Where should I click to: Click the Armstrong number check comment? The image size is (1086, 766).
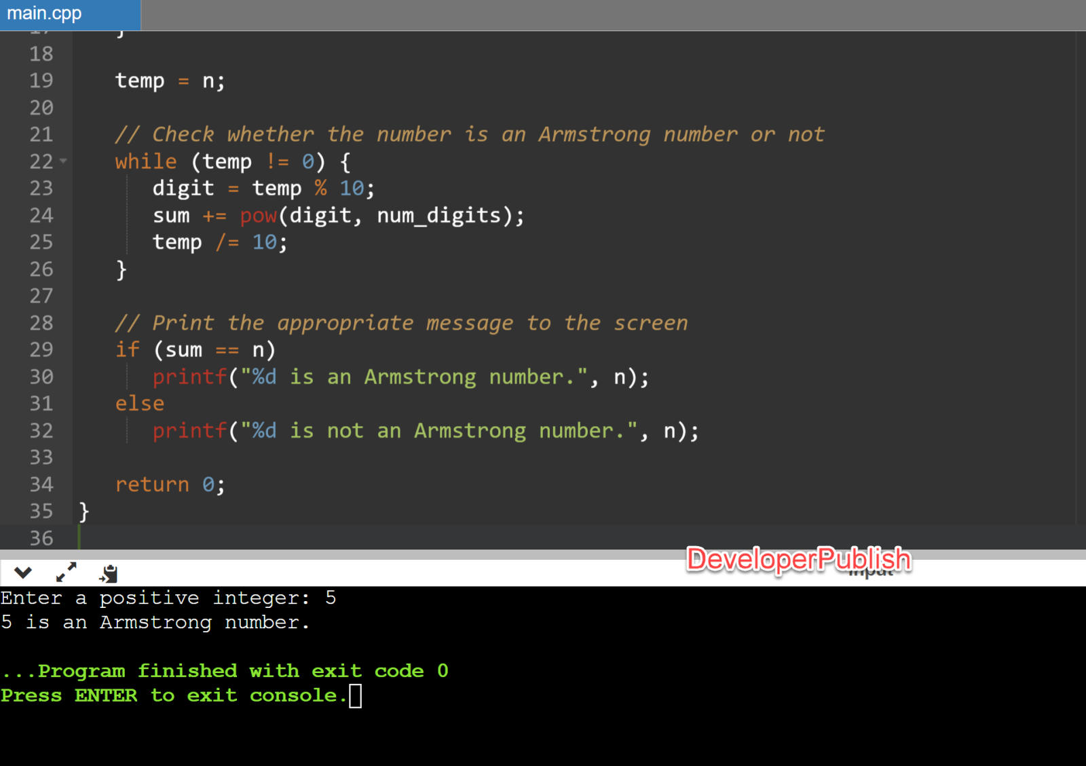pyautogui.click(x=470, y=134)
